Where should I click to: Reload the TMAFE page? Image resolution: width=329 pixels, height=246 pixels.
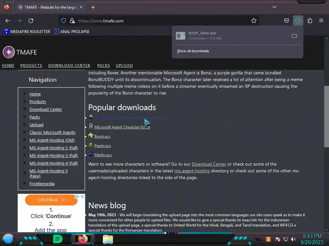click(31, 21)
